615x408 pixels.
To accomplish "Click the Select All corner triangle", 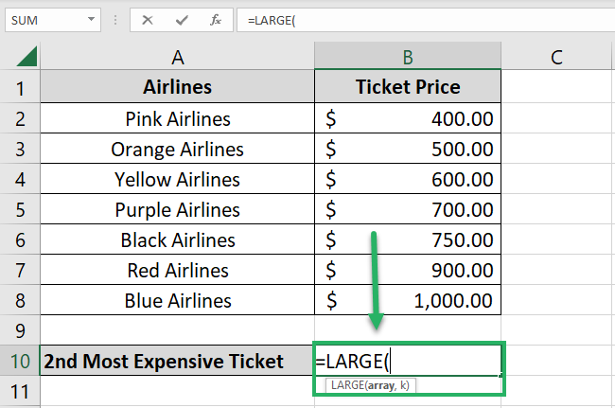I will [x=26, y=59].
